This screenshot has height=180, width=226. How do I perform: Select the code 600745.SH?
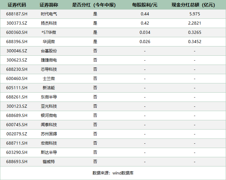click(x=17, y=125)
